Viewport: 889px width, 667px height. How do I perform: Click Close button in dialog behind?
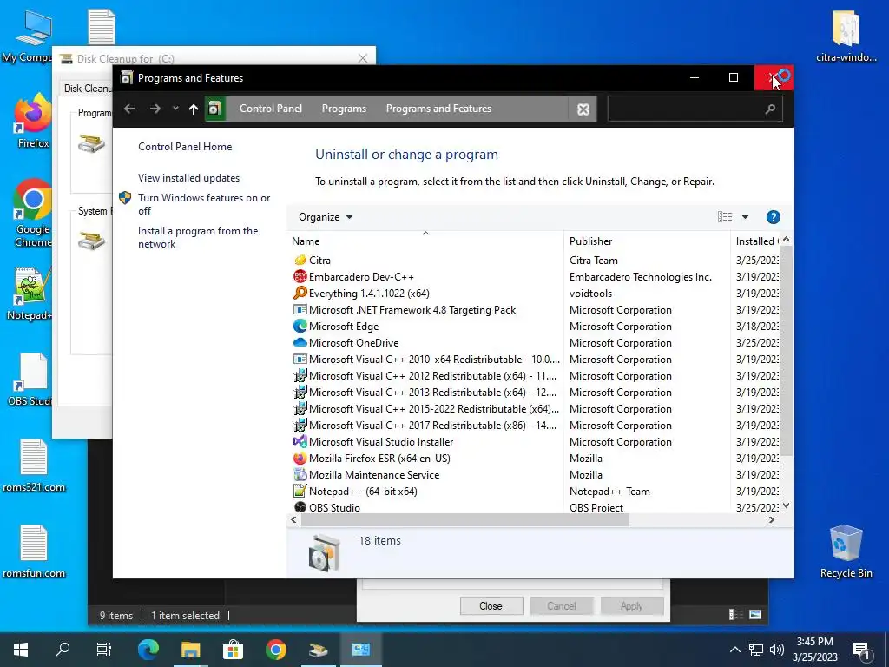coord(491,605)
